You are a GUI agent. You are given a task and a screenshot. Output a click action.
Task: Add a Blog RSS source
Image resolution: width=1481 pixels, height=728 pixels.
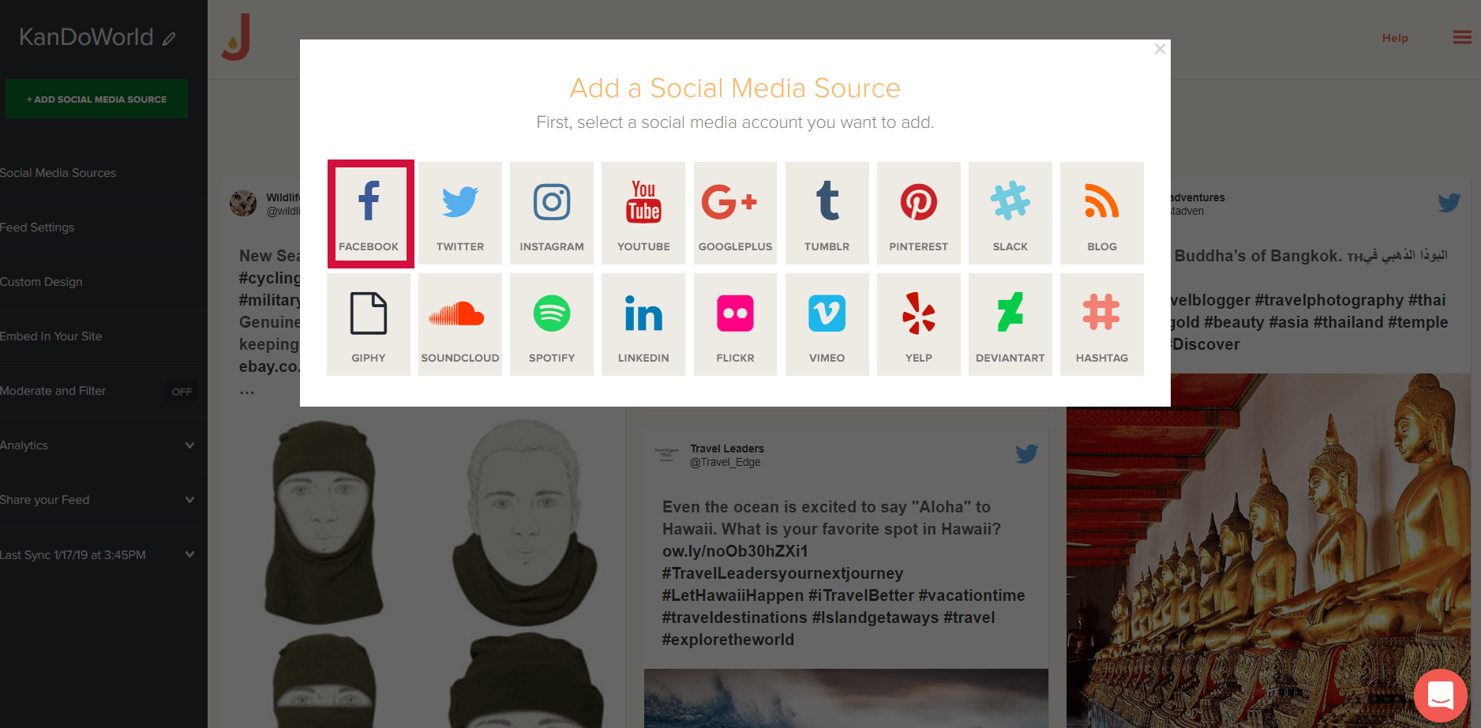coord(1102,213)
